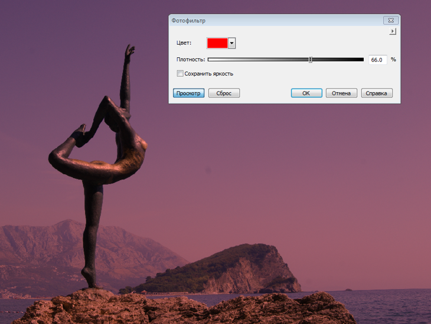The image size is (431, 324).
Task: Click the Плотность label text
Action: coord(190,60)
